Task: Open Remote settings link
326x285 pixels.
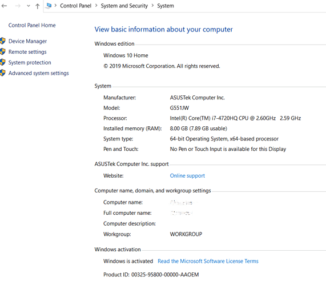Action: (x=27, y=52)
